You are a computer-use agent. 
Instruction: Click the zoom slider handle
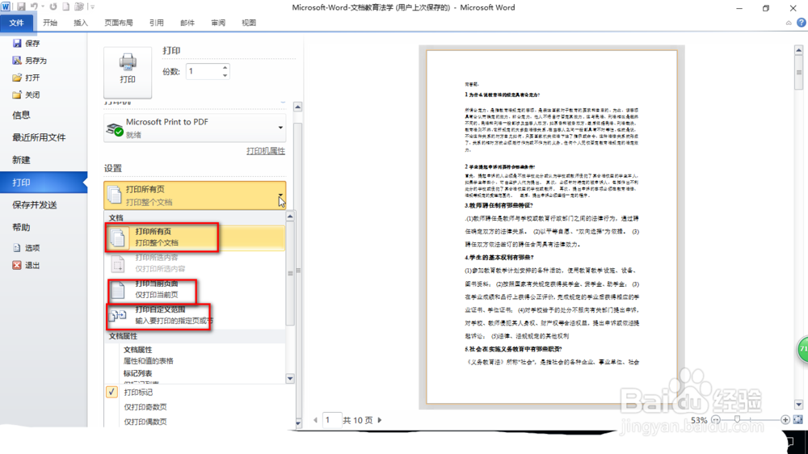pos(737,420)
